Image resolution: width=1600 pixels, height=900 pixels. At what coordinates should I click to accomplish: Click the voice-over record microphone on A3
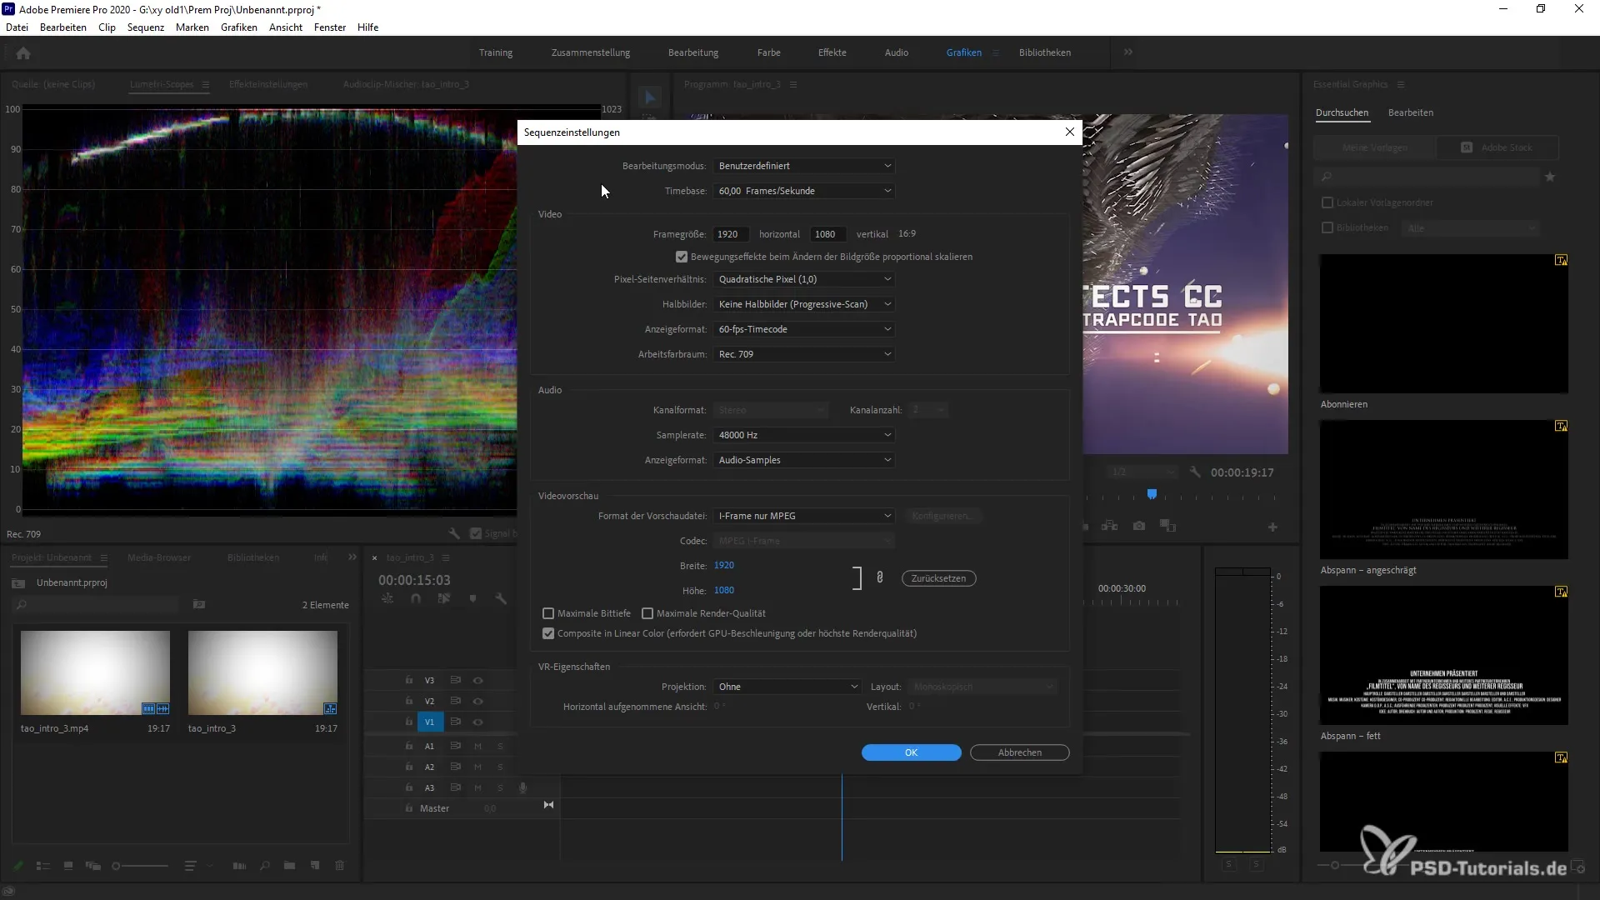pyautogui.click(x=522, y=787)
